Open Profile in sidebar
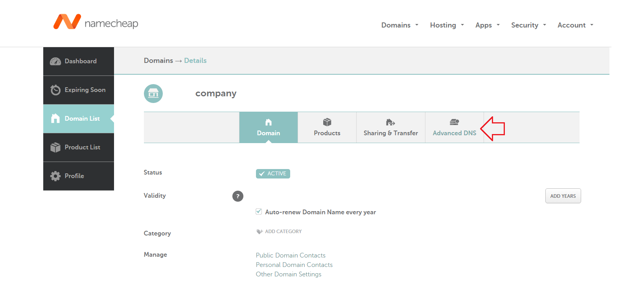Screen dimensions: 635x298 [x=79, y=176]
